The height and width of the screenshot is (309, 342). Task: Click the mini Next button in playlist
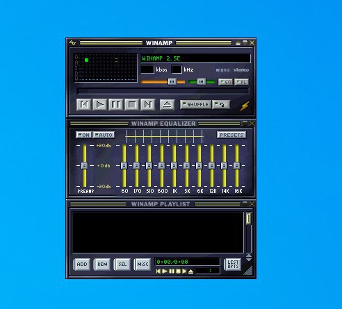coord(184,272)
